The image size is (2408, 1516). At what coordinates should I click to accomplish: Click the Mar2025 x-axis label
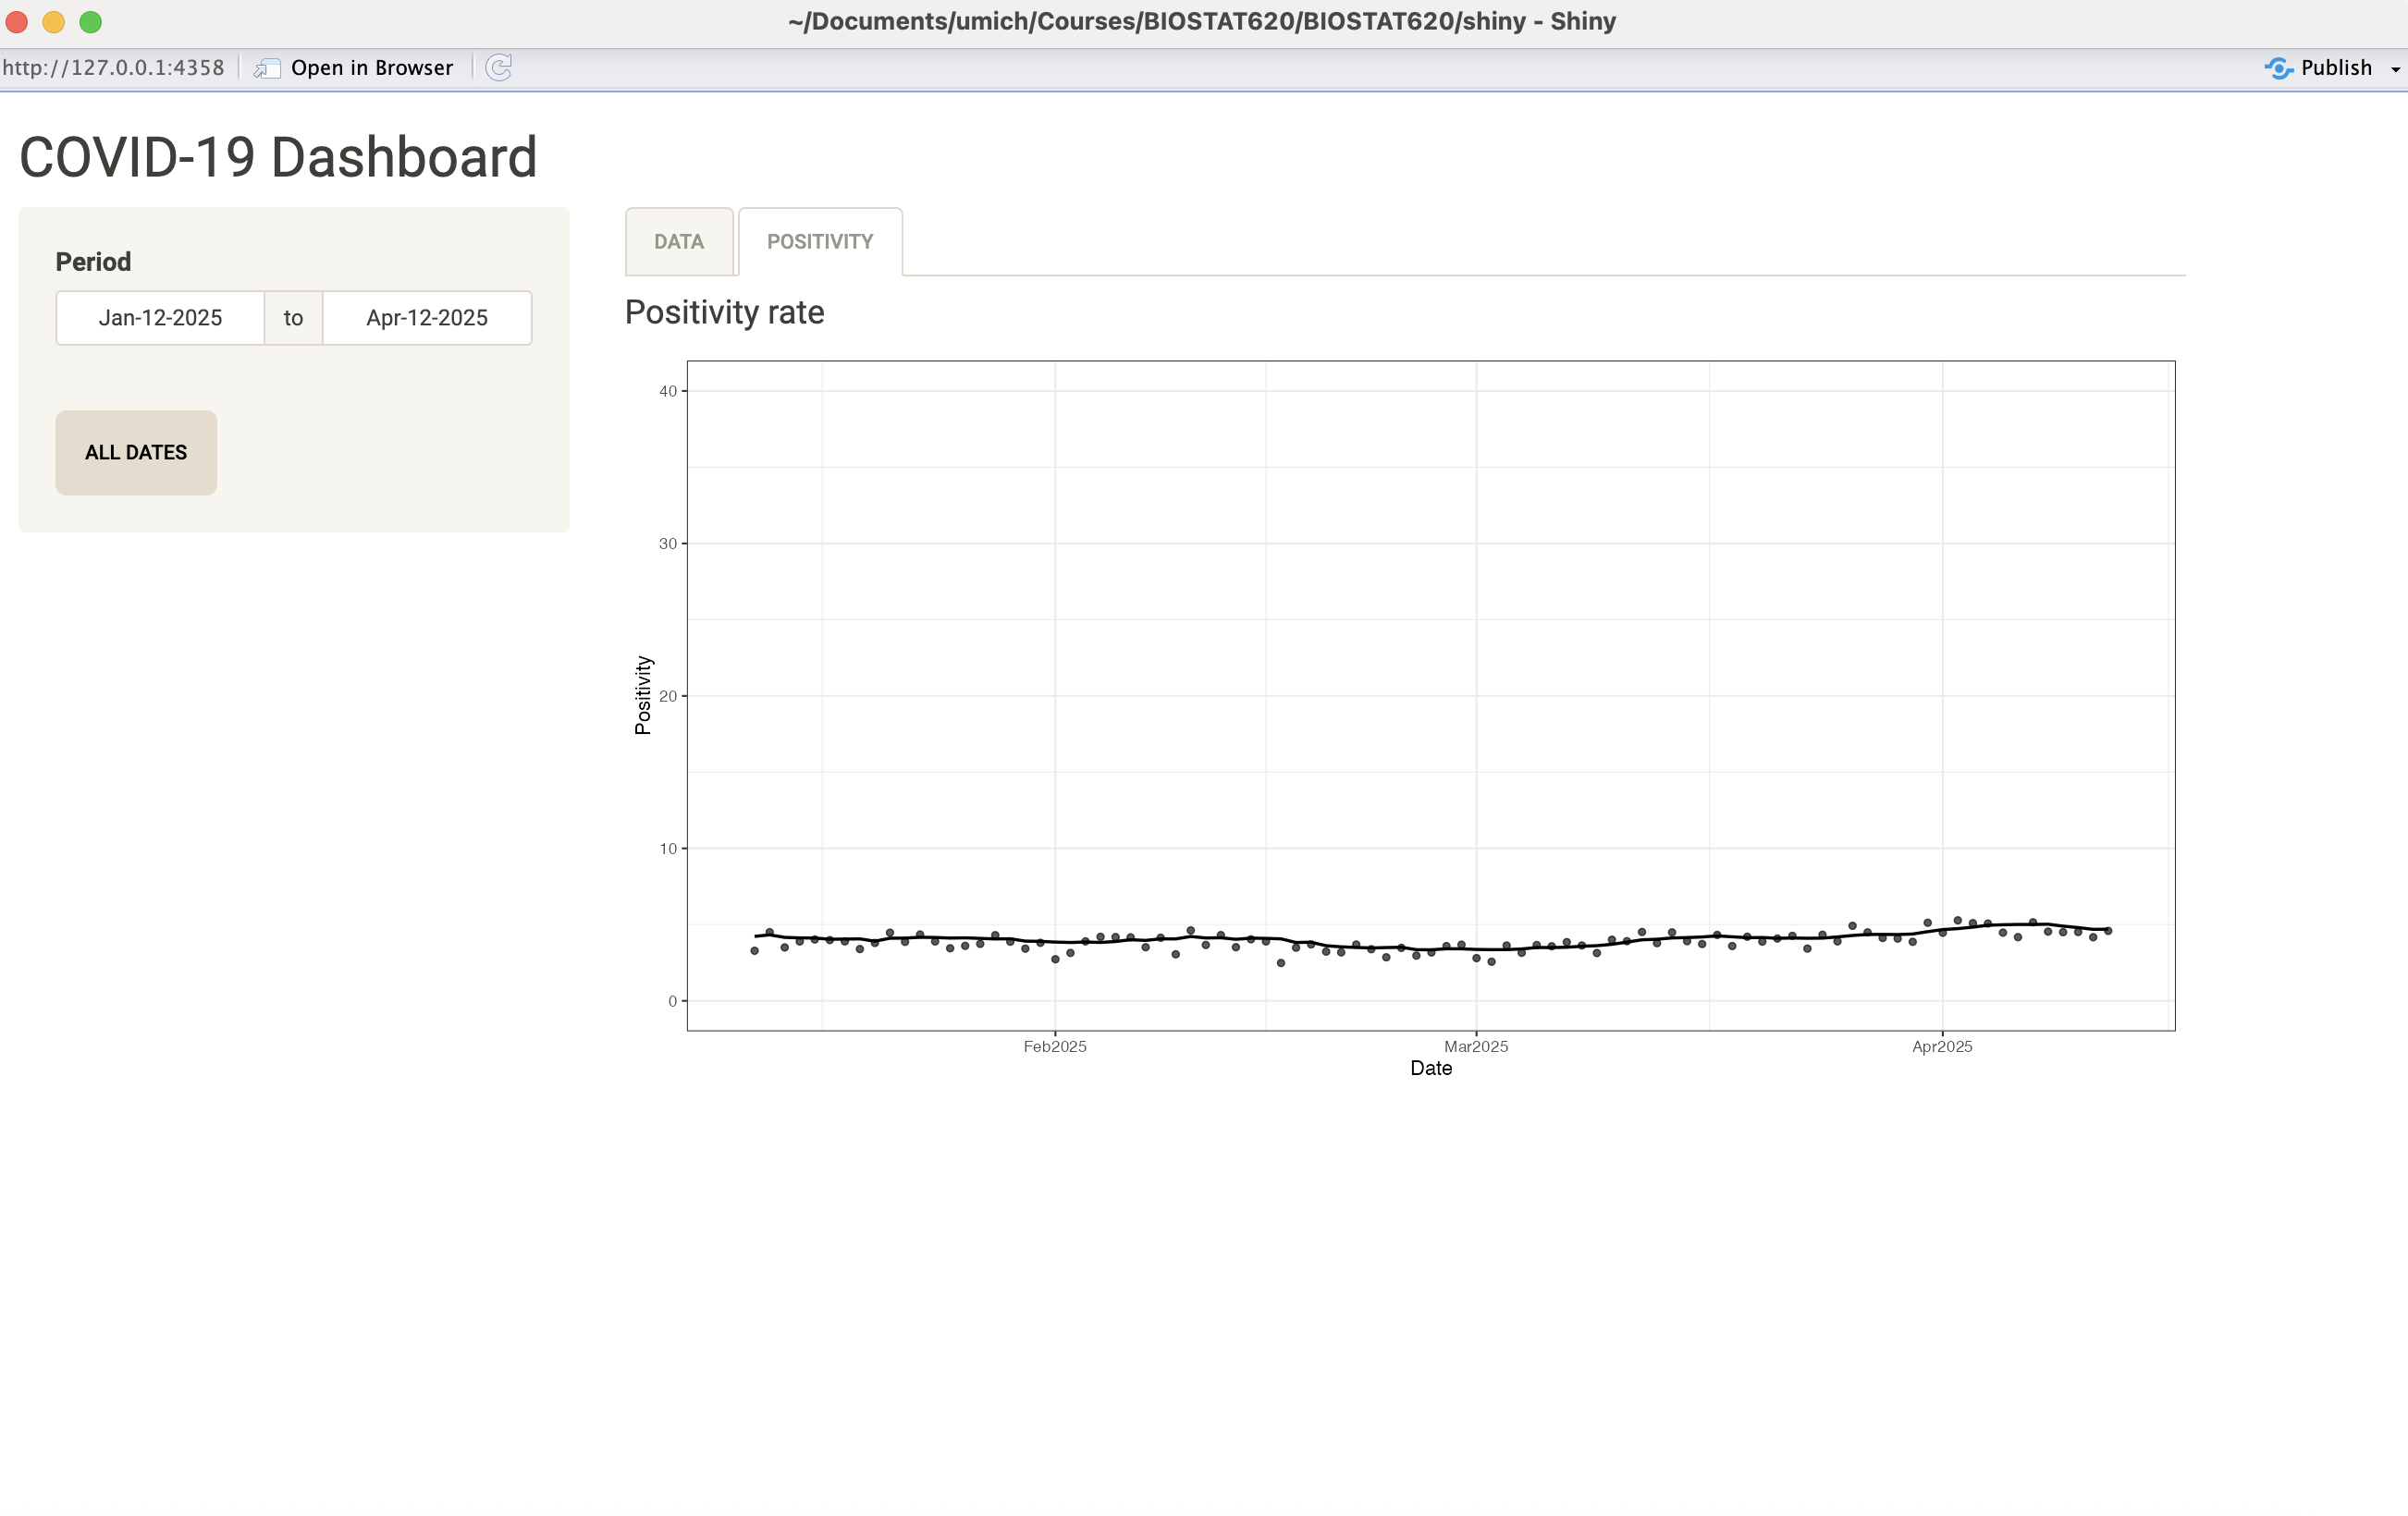[x=1475, y=1046]
